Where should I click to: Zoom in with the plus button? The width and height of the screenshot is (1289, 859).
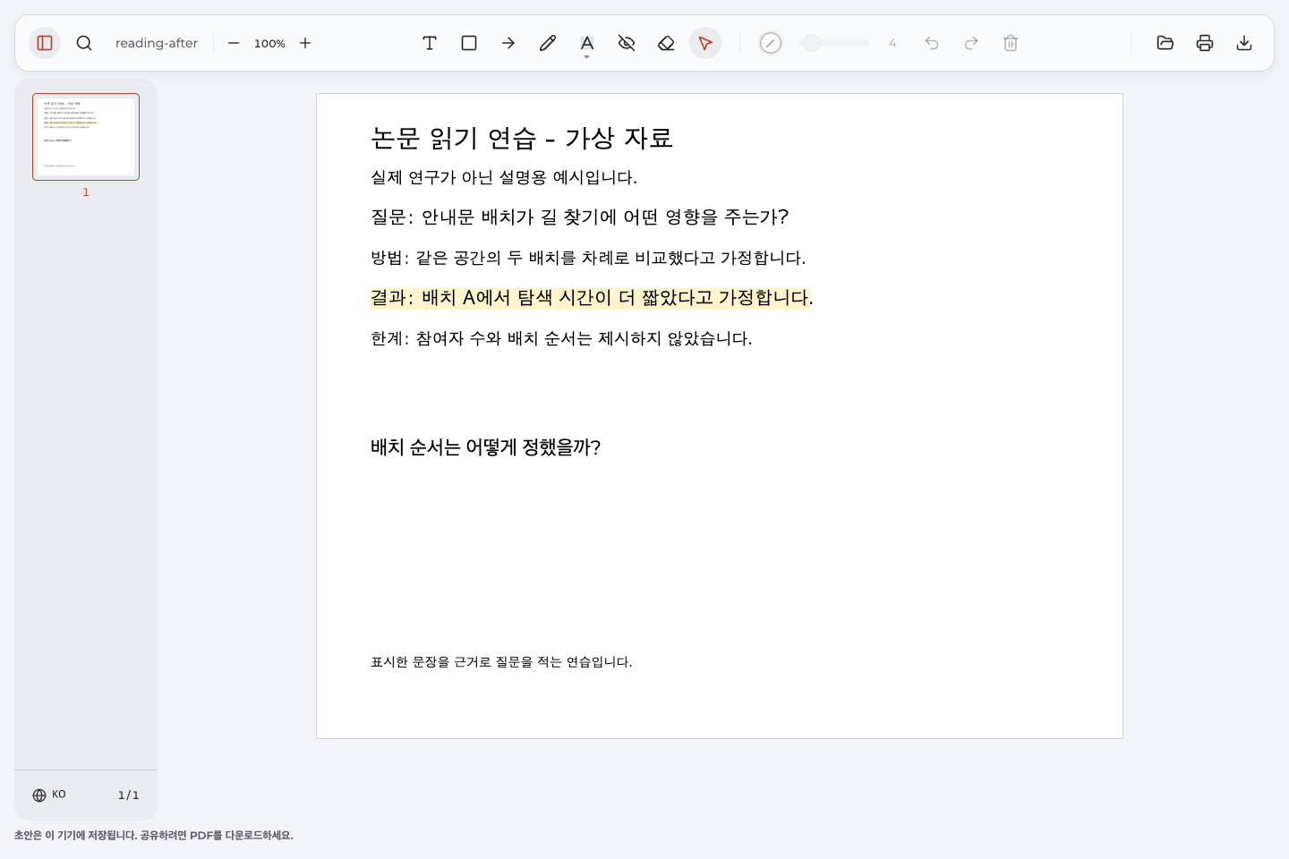point(305,43)
